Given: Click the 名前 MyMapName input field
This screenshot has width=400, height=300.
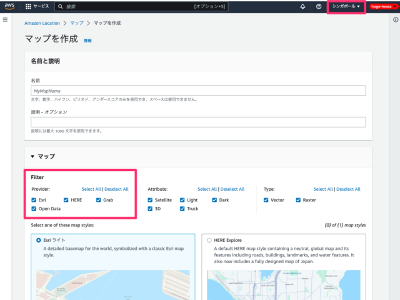Looking at the screenshot, I should pyautogui.click(x=198, y=91).
